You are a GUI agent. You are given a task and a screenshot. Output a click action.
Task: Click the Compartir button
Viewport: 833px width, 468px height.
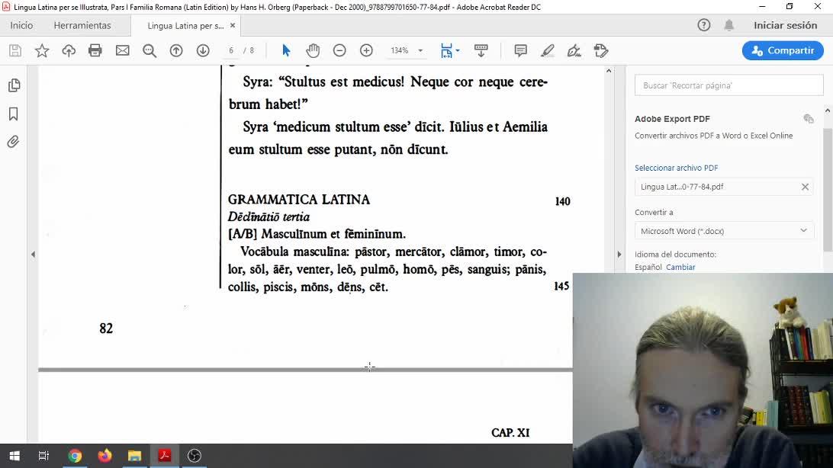click(783, 50)
